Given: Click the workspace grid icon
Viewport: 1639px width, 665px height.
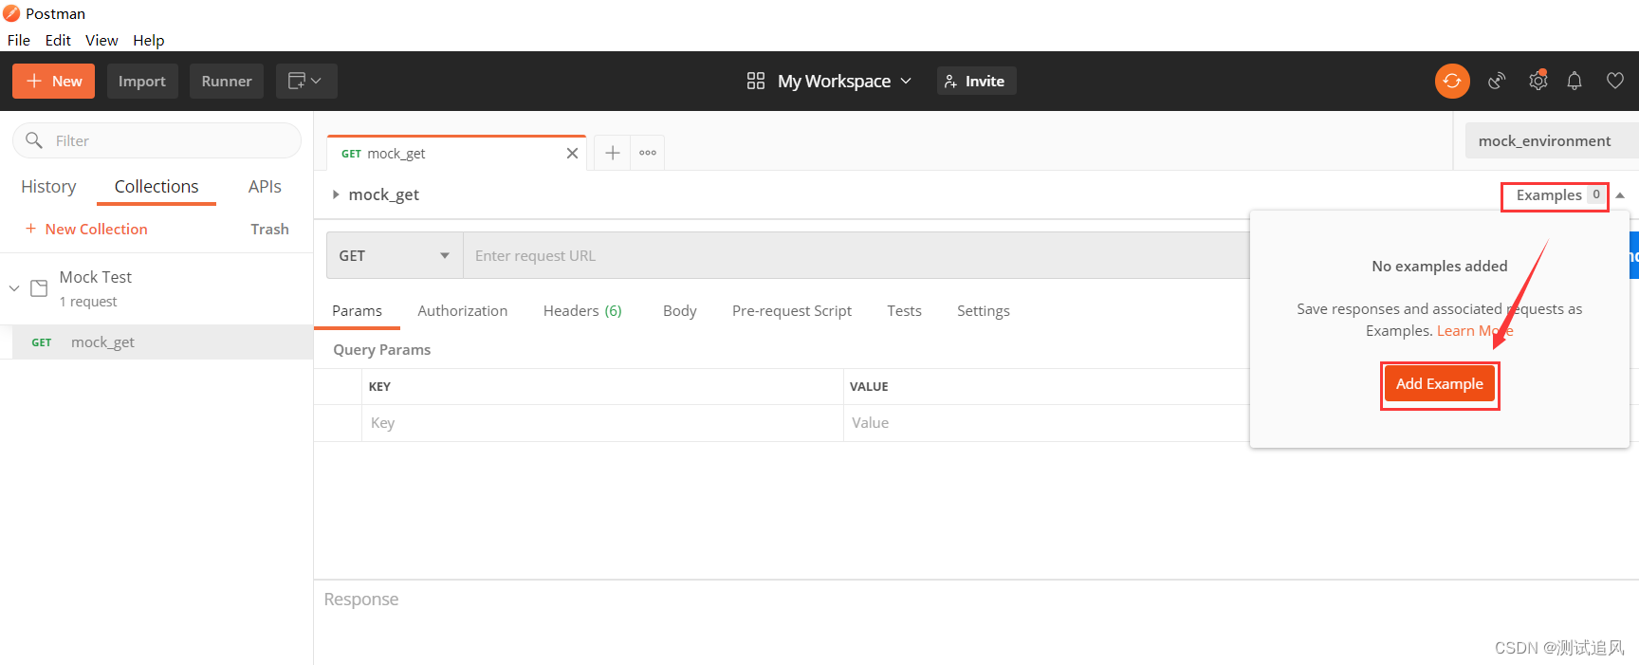Looking at the screenshot, I should pos(756,82).
